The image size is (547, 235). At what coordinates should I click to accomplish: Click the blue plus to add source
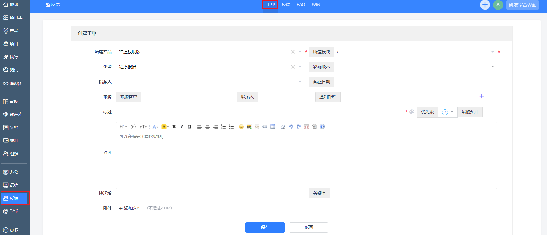(482, 96)
